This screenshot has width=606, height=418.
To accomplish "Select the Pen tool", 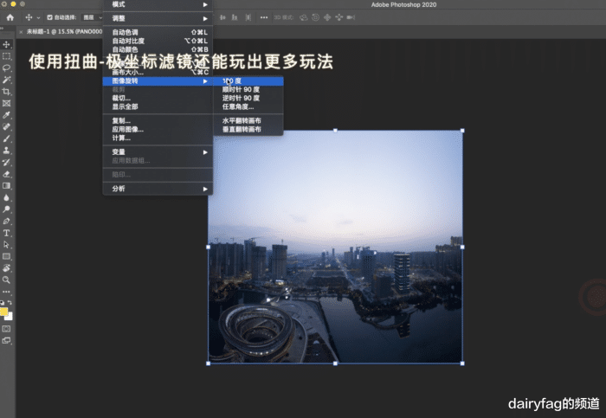I will (7, 221).
